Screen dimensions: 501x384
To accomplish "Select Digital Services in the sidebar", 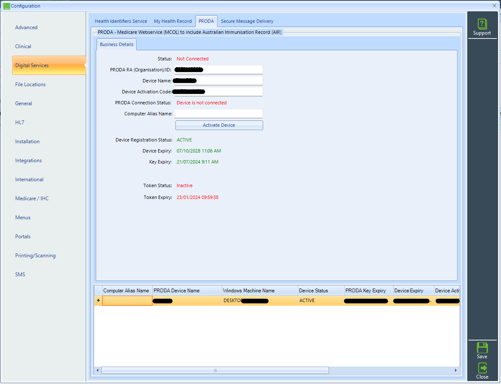I will click(49, 65).
